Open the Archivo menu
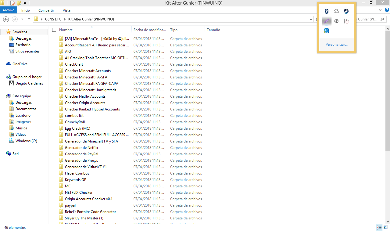The height and width of the screenshot is (231, 390). (9, 10)
